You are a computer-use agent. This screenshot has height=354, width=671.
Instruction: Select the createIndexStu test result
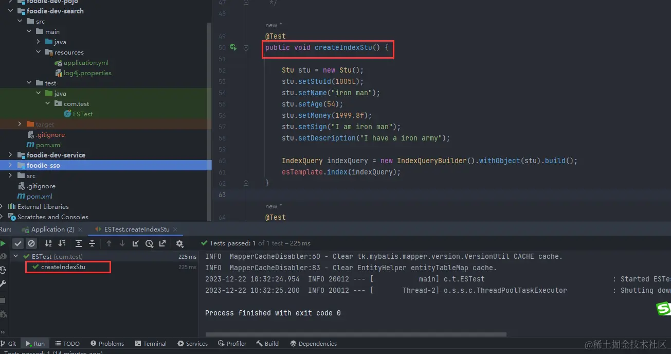tap(63, 267)
